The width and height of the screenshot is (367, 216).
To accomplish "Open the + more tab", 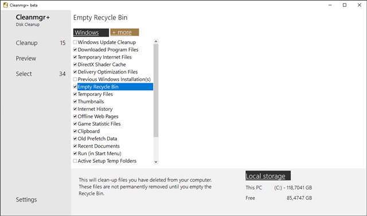I will click(124, 32).
